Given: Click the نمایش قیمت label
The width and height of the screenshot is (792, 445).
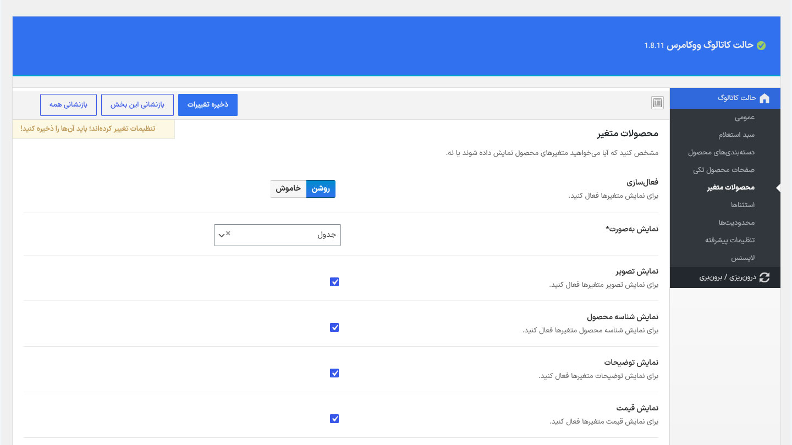Looking at the screenshot, I should 637,408.
